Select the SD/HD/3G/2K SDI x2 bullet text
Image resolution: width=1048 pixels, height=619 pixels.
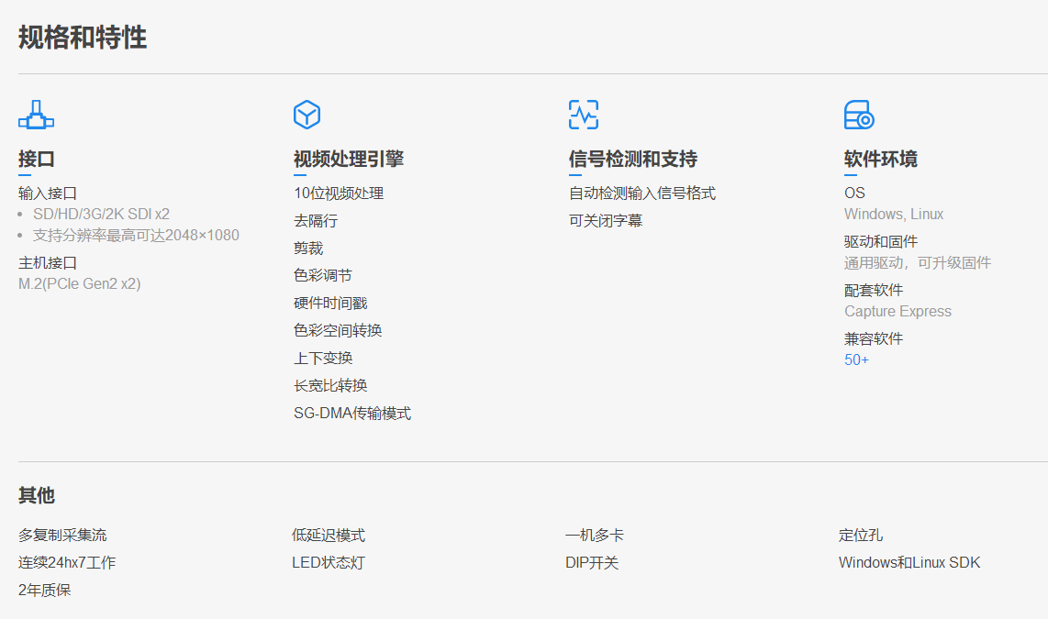pyautogui.click(x=101, y=215)
